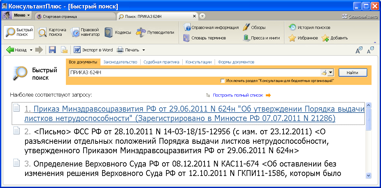Go back with Назад arrow
Viewport: 381px width, 188px height.
coord(17,50)
